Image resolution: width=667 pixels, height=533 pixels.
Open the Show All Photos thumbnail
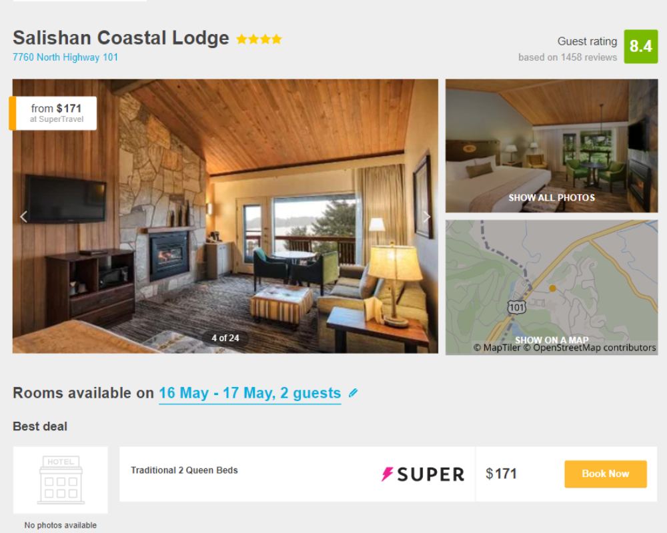[x=552, y=146]
